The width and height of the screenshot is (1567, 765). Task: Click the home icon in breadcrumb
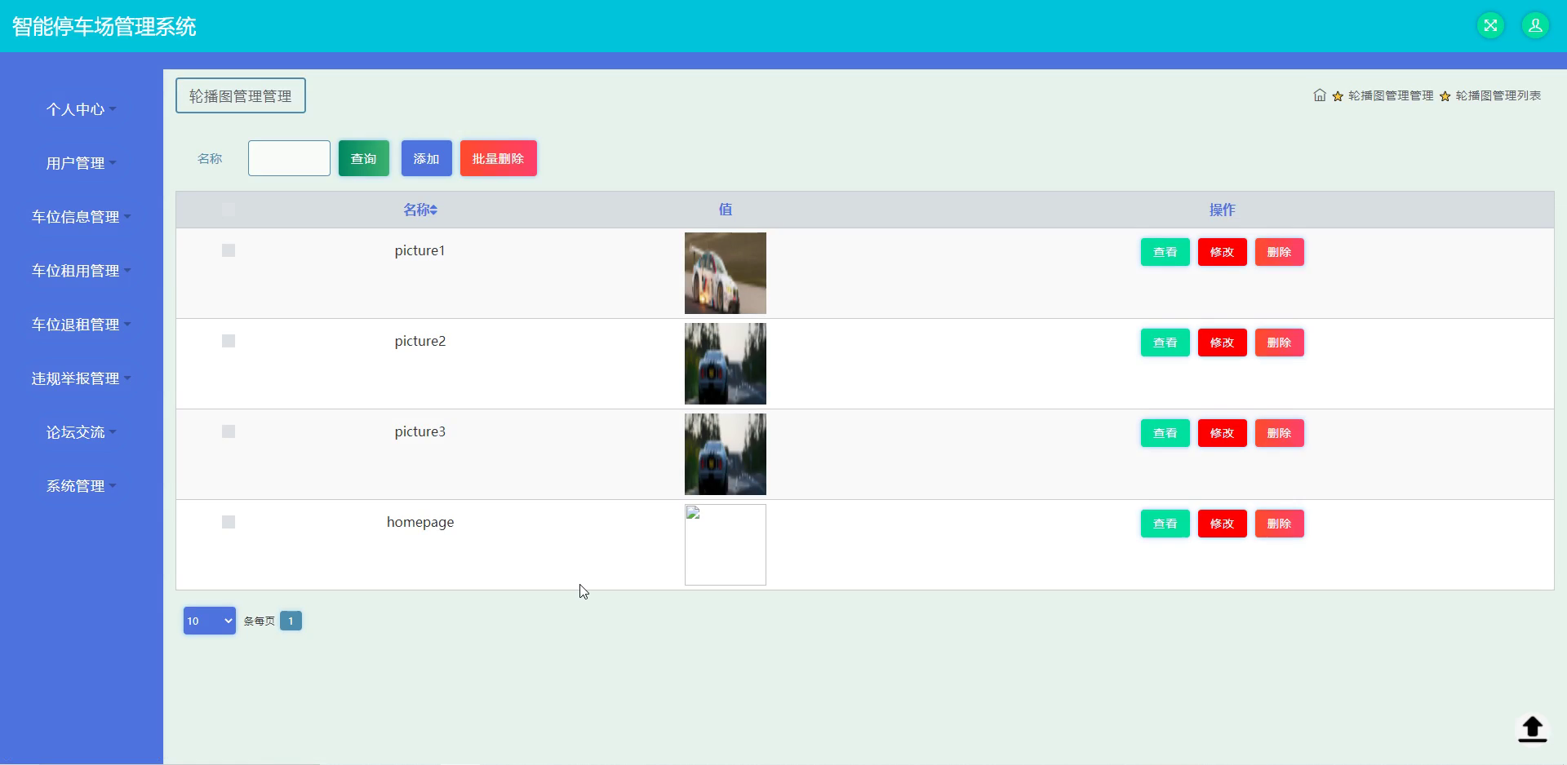click(x=1320, y=95)
